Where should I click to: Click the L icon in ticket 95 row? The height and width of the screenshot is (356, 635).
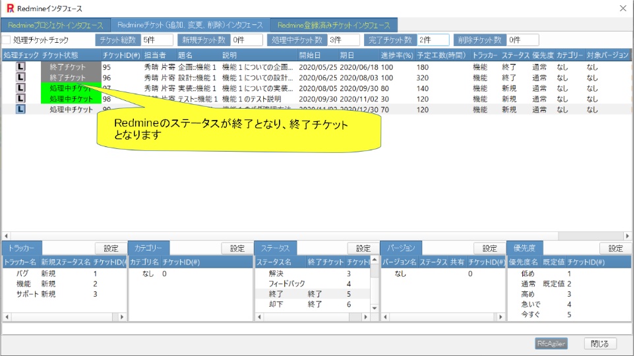[x=20, y=67]
